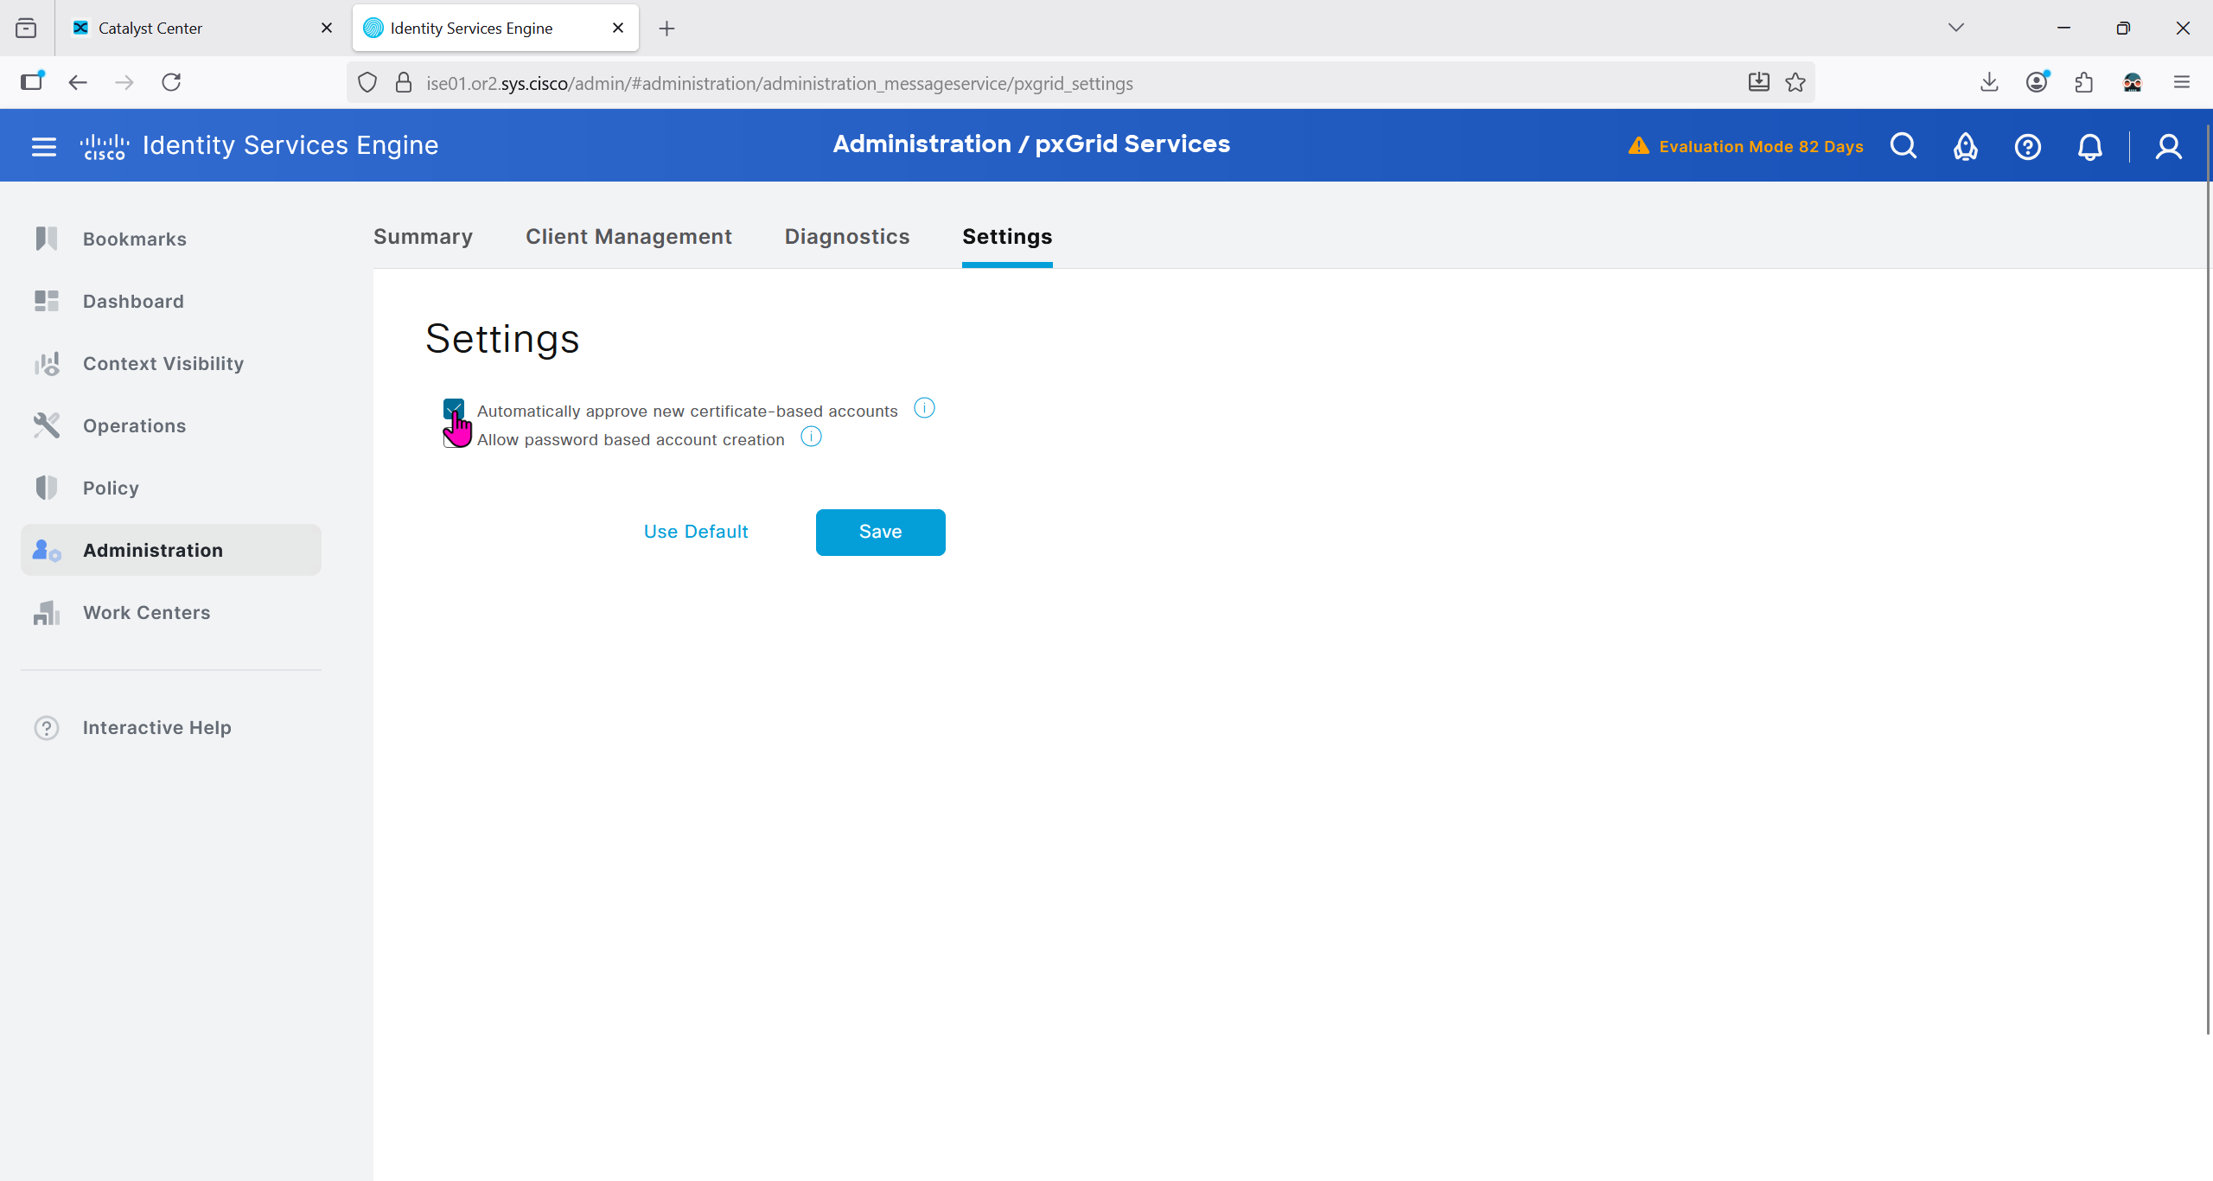Screen dimensions: 2213x1181
Task: Click the Use Default link
Action: point(696,532)
